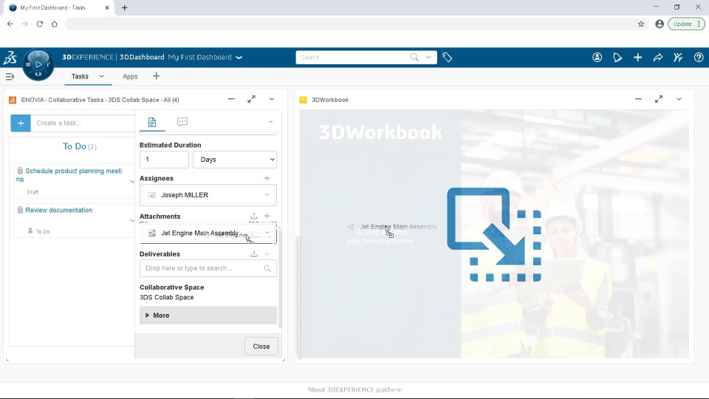Click the blue plus create task button
This screenshot has width=709, height=399.
(x=21, y=123)
